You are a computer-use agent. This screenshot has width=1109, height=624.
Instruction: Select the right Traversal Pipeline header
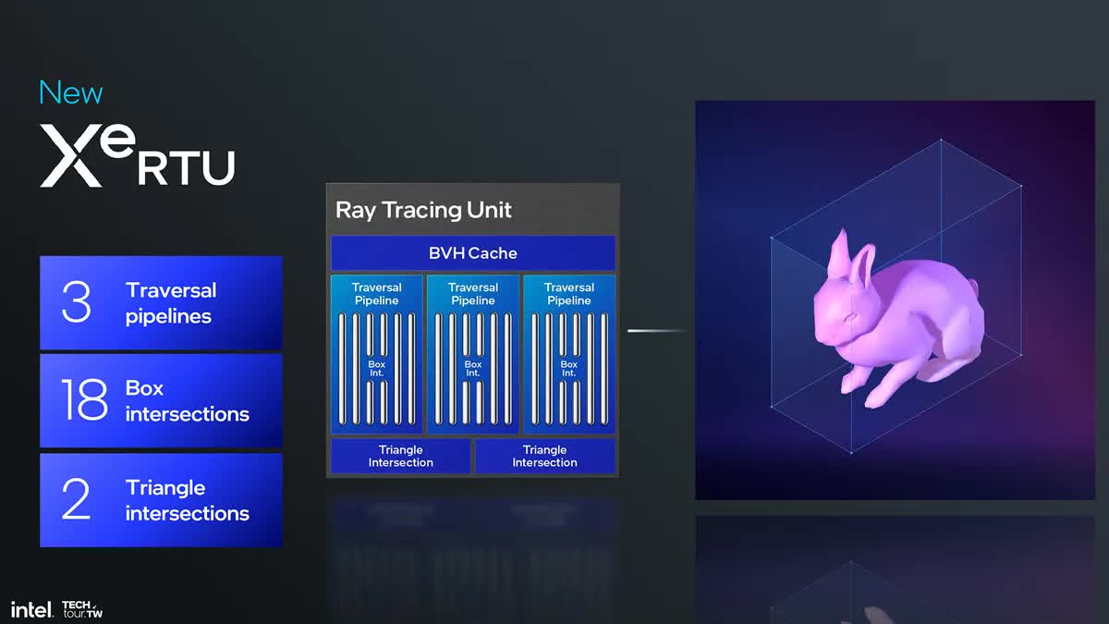point(569,294)
